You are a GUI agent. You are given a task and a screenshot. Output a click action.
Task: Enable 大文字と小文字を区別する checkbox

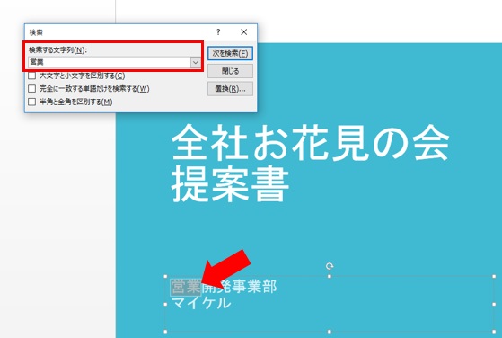31,76
